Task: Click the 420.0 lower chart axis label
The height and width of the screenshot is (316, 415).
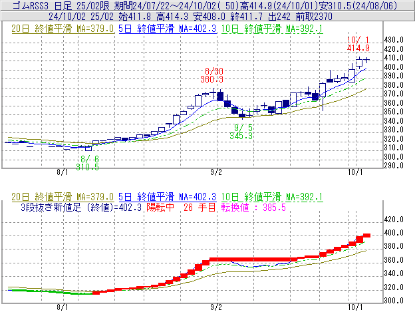Action: pos(394,220)
